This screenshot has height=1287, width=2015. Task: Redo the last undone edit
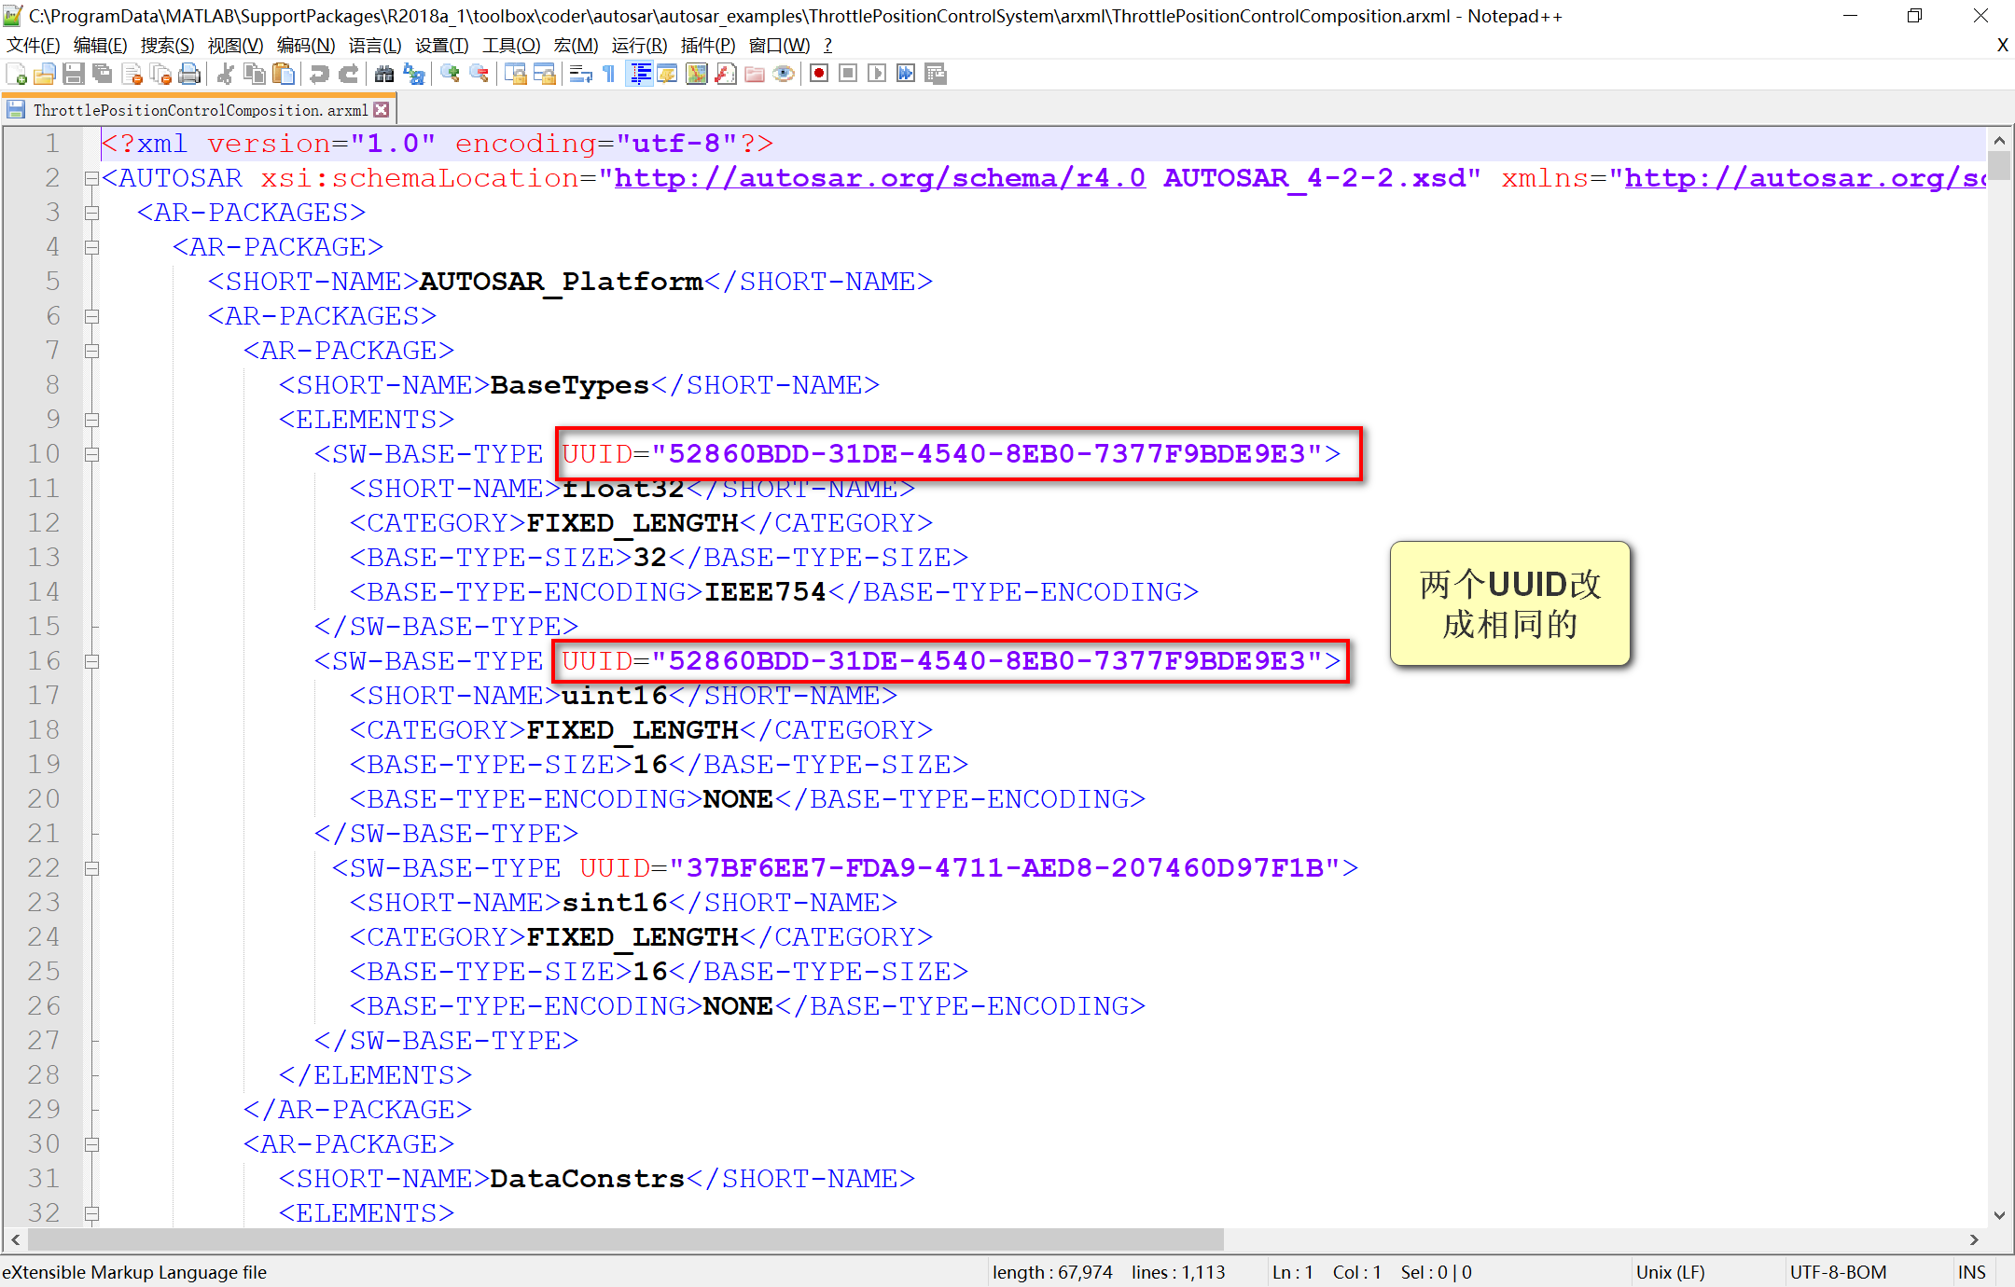(x=348, y=74)
